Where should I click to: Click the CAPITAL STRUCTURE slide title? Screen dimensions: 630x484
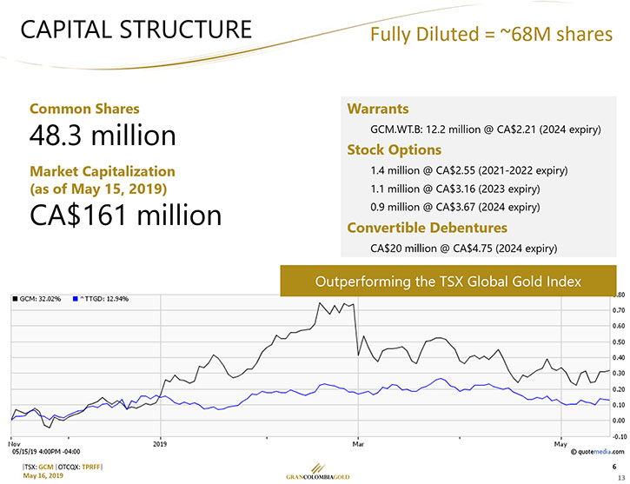(136, 30)
